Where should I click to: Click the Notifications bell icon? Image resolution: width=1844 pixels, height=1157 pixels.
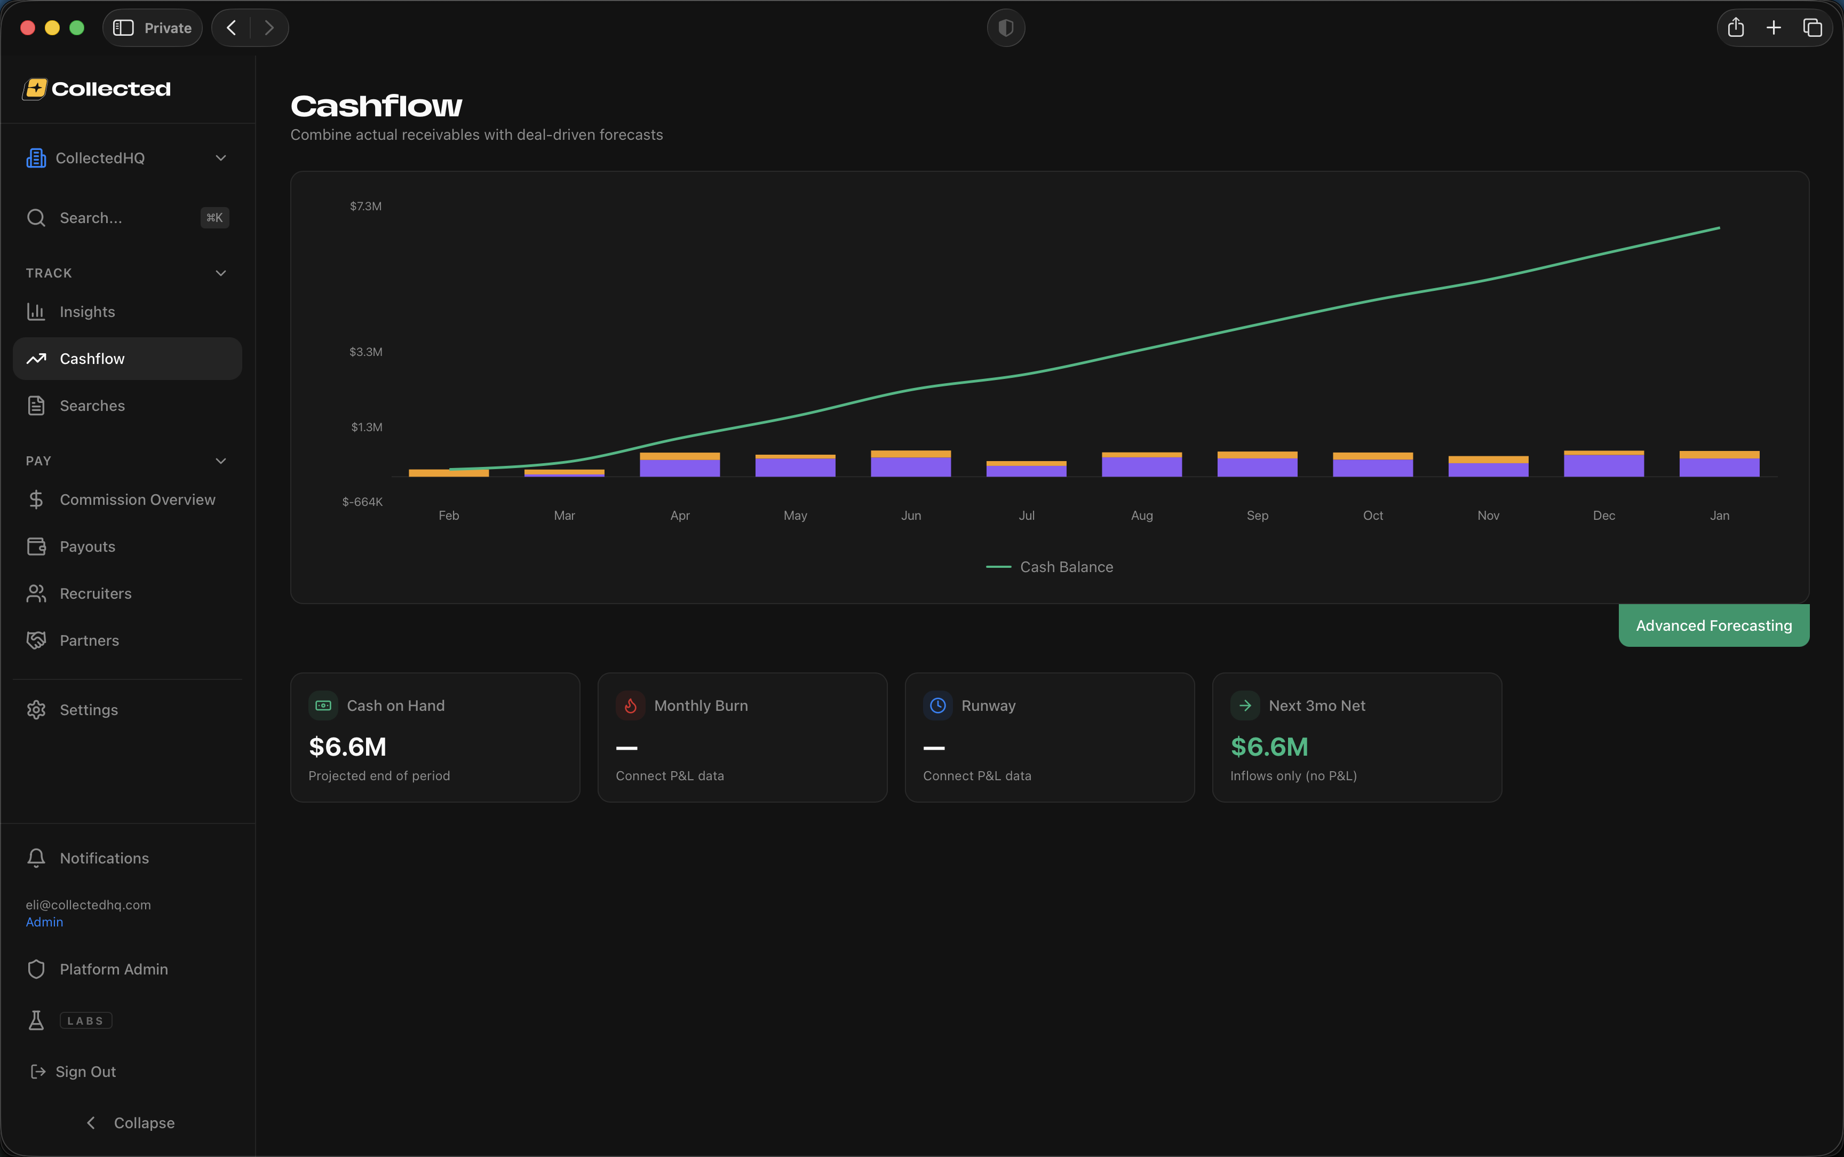pos(36,858)
